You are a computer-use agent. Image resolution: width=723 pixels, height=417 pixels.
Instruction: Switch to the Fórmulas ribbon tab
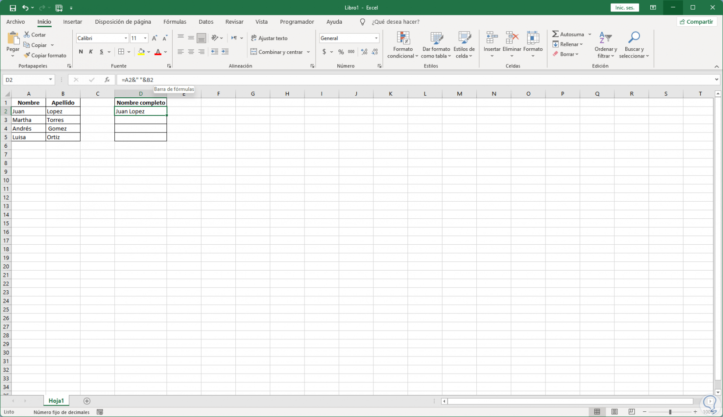(175, 21)
